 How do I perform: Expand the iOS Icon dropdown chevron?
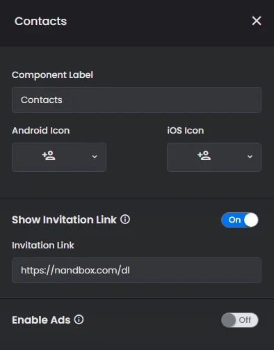(250, 157)
